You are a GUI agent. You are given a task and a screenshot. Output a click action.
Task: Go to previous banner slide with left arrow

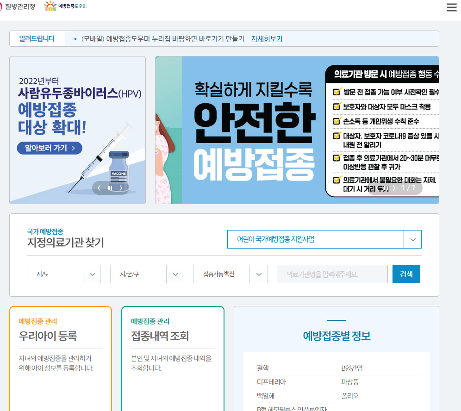99,188
